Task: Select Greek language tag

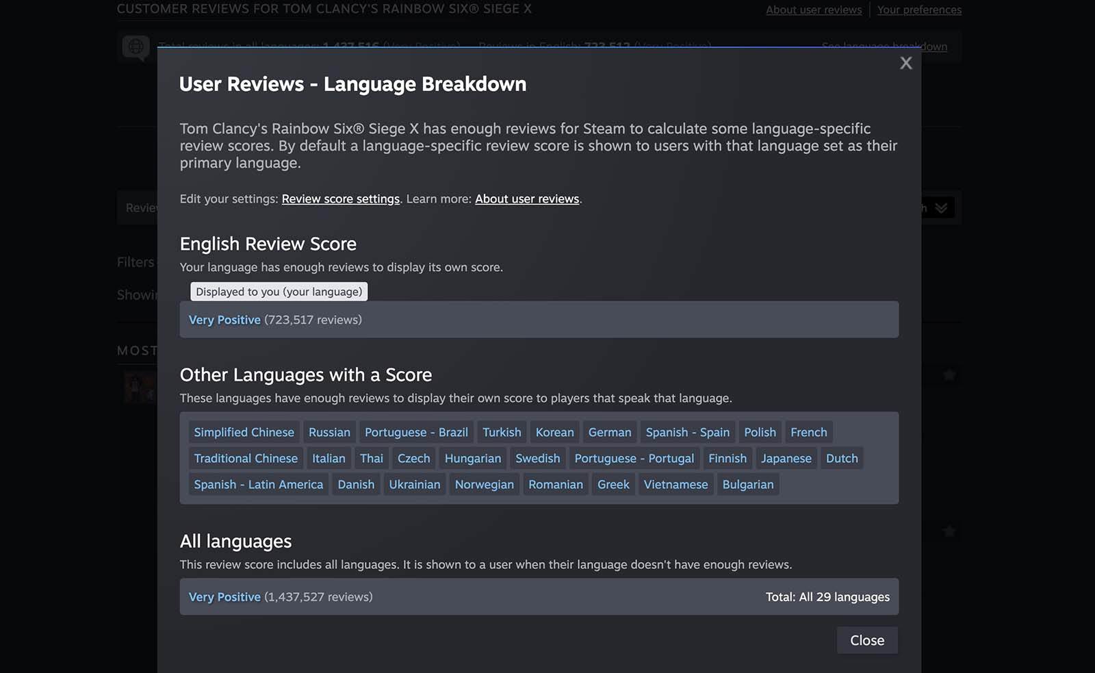Action: tap(613, 484)
